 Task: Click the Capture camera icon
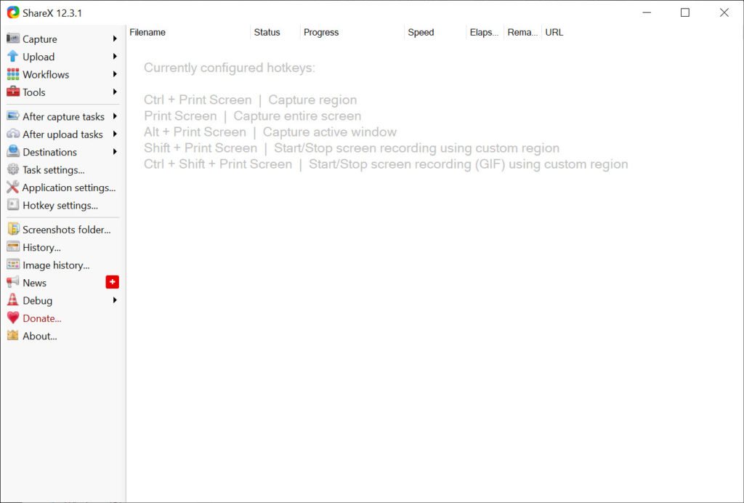coord(13,39)
